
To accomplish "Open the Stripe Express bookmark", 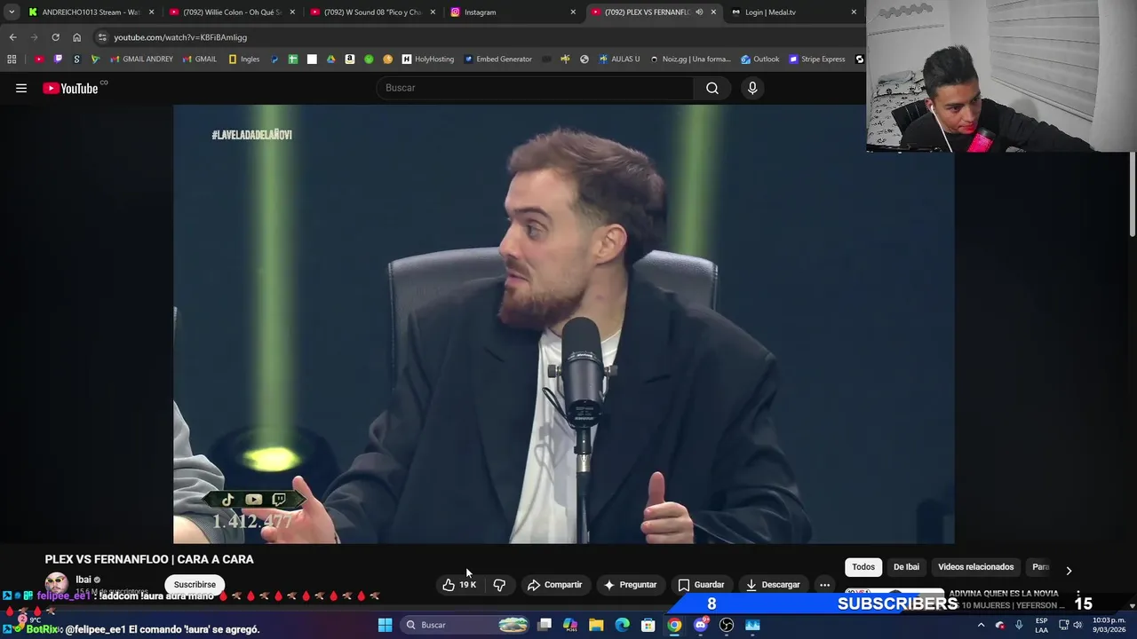I will (817, 59).
